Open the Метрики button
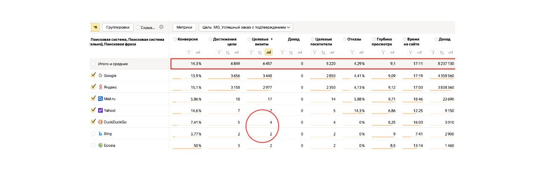 pyautogui.click(x=184, y=27)
